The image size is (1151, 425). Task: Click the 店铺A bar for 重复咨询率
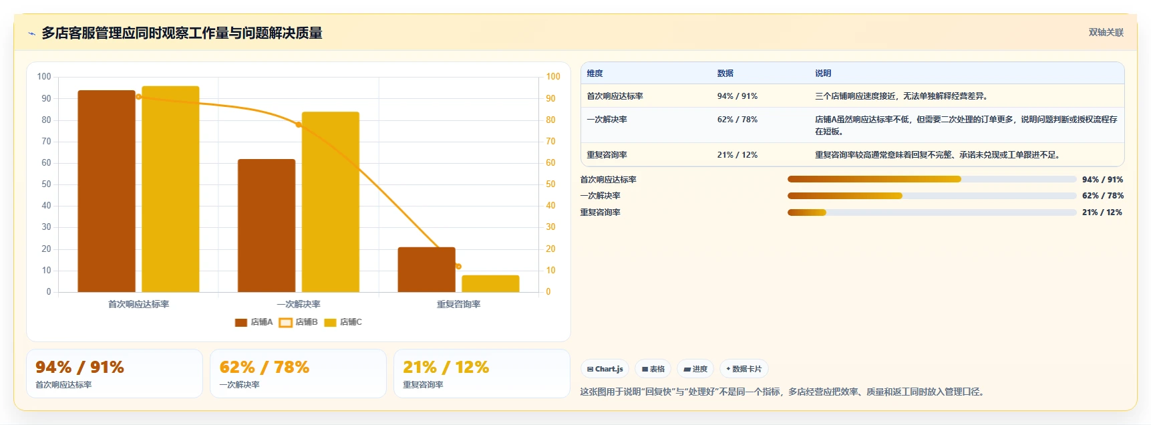pos(427,269)
